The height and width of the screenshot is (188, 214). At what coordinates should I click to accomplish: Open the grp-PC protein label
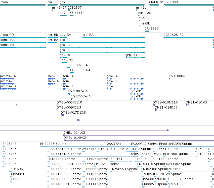pos(112,86)
